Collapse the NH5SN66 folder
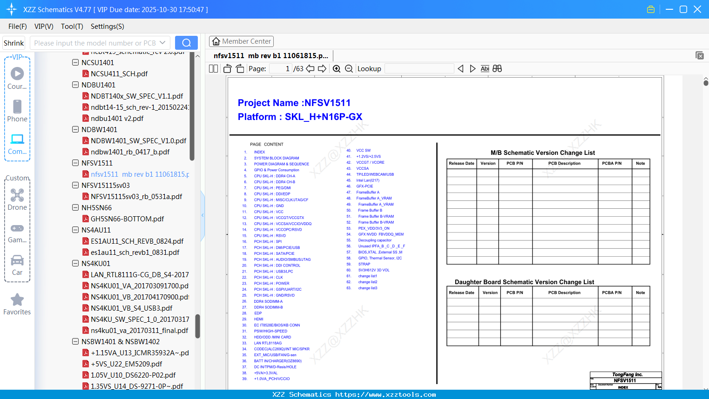 coord(75,207)
